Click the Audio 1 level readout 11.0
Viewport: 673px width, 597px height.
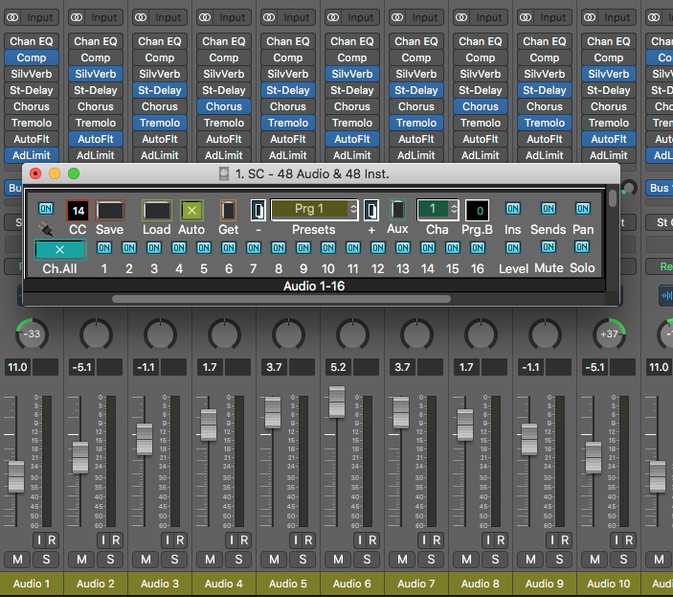pyautogui.click(x=17, y=367)
